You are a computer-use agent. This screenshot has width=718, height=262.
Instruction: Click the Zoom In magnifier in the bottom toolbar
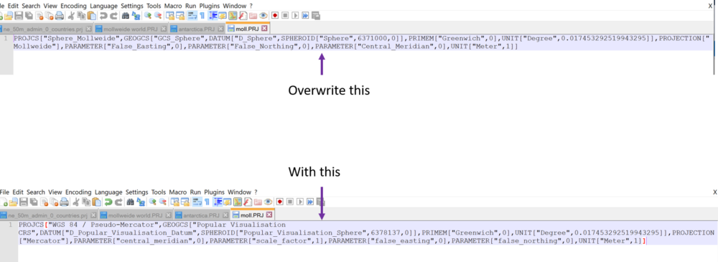[x=152, y=202]
